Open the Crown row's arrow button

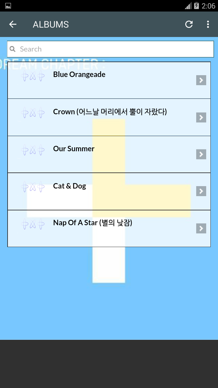click(x=201, y=117)
